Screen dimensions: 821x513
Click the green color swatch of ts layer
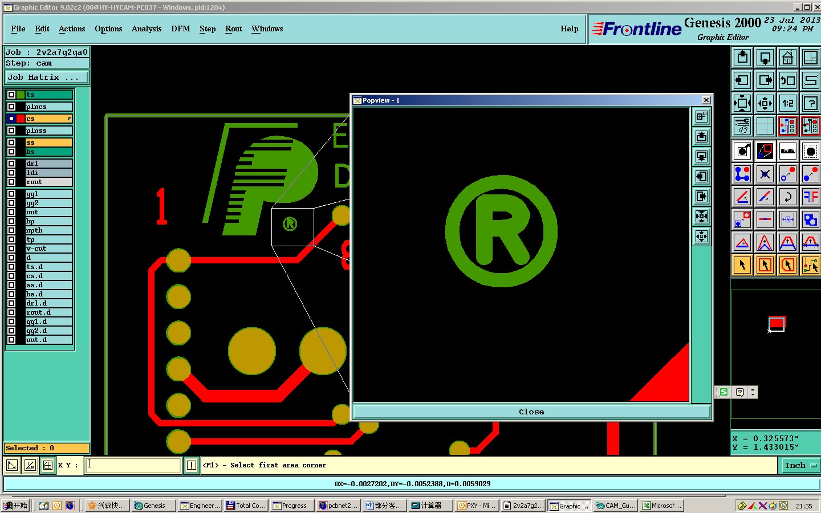(x=21, y=95)
